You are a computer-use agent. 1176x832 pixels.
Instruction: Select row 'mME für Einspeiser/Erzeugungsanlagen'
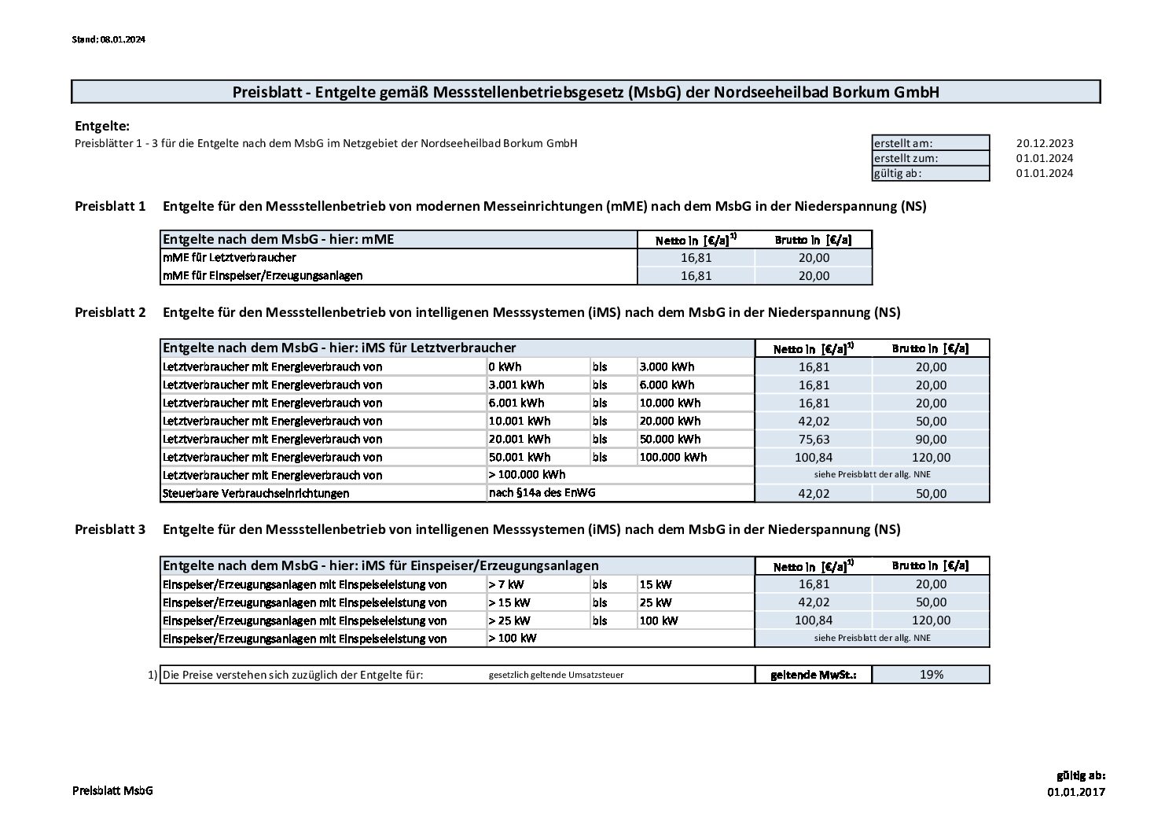pyautogui.click(x=399, y=275)
